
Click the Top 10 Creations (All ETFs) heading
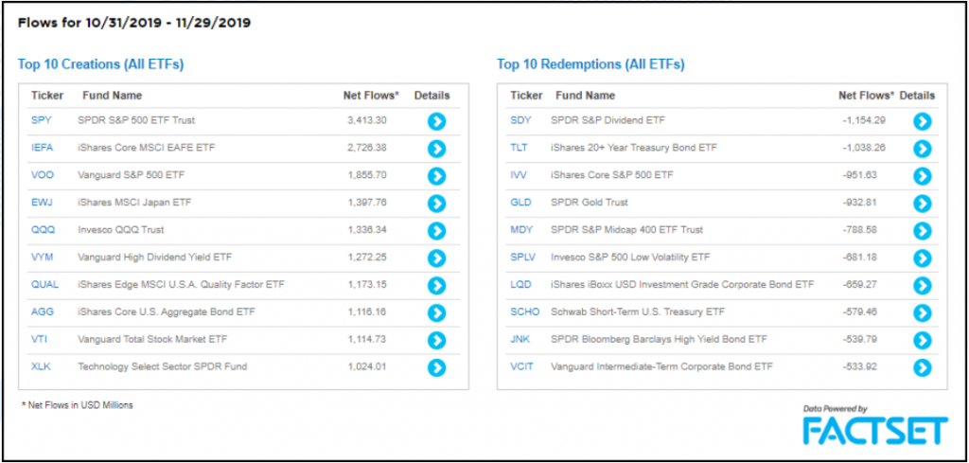click(x=100, y=64)
